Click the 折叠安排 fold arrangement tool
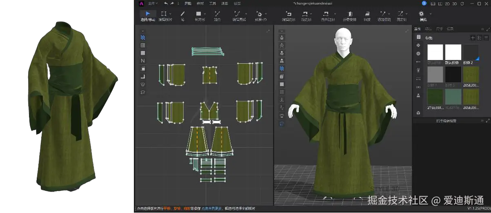Image resolution: width=491 pixels, height=213 pixels. point(349,13)
